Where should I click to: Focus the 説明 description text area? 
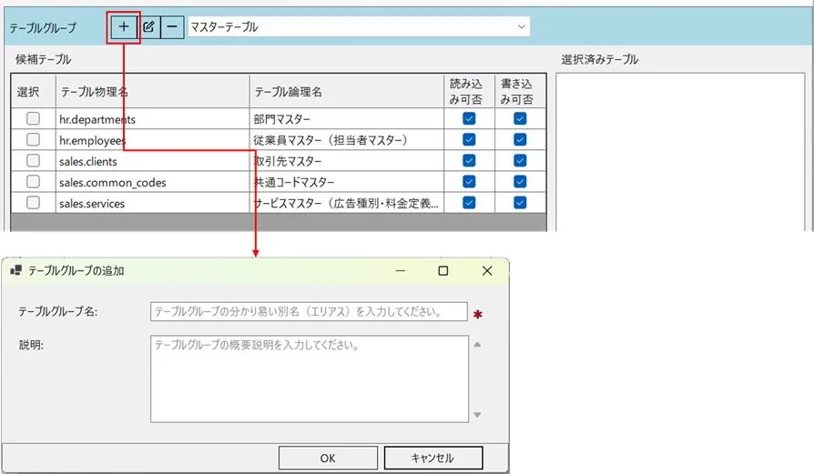[310, 378]
